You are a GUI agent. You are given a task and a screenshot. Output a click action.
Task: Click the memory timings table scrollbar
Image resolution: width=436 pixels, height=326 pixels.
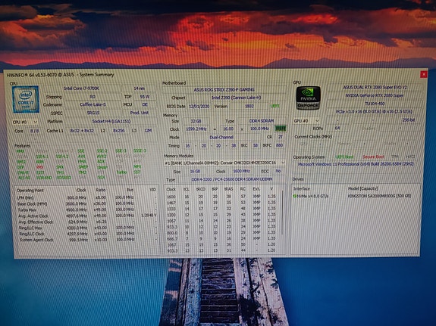tap(283, 213)
